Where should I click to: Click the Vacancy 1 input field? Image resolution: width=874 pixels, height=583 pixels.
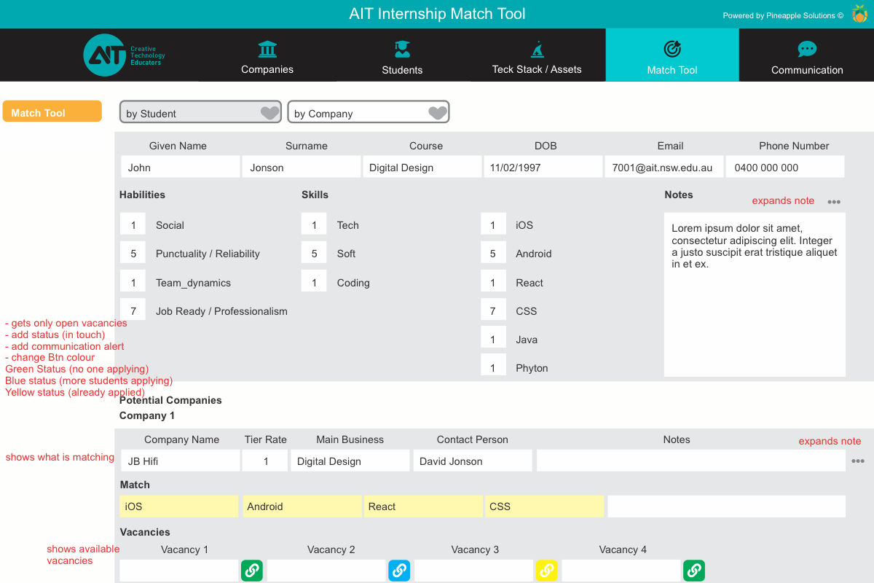click(x=179, y=571)
